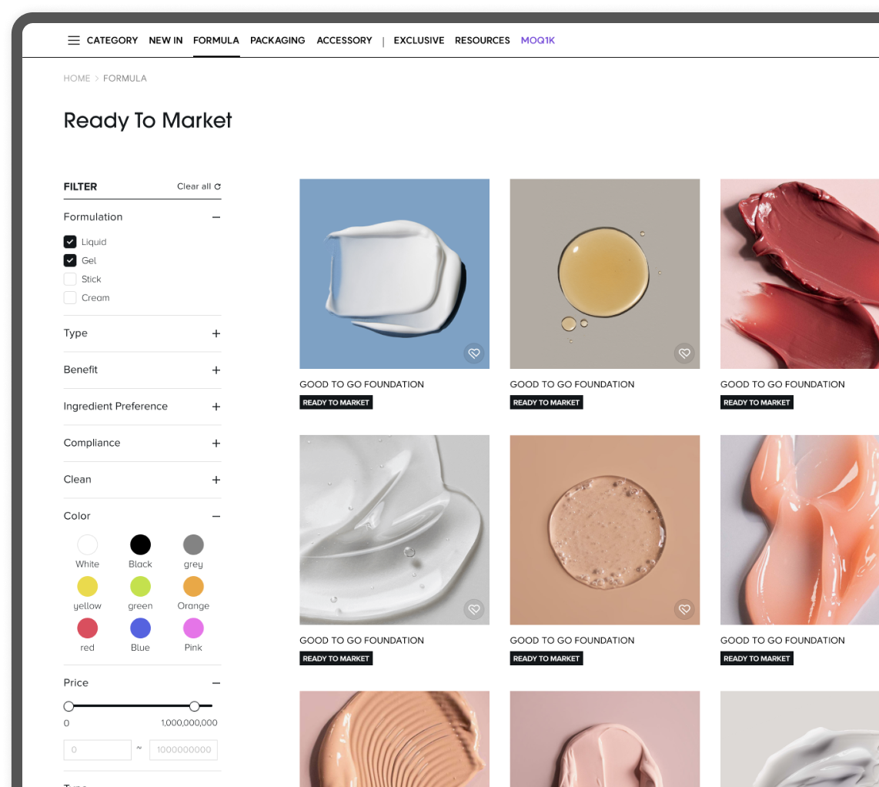Select the red color swatch

[x=88, y=628]
